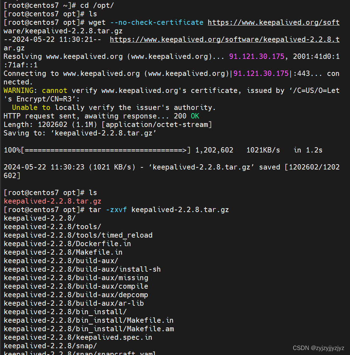Select the keepalived-2.2.8/Dockerfile.in line
This screenshot has height=355, width=350.
(67, 244)
